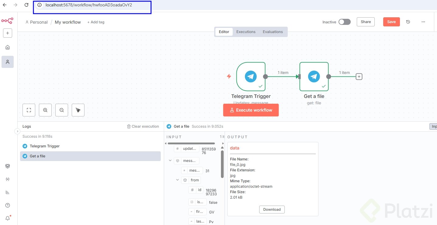The height and width of the screenshot is (225, 437).
Task: Collapse the 'from' object in input tree
Action: 177,180
